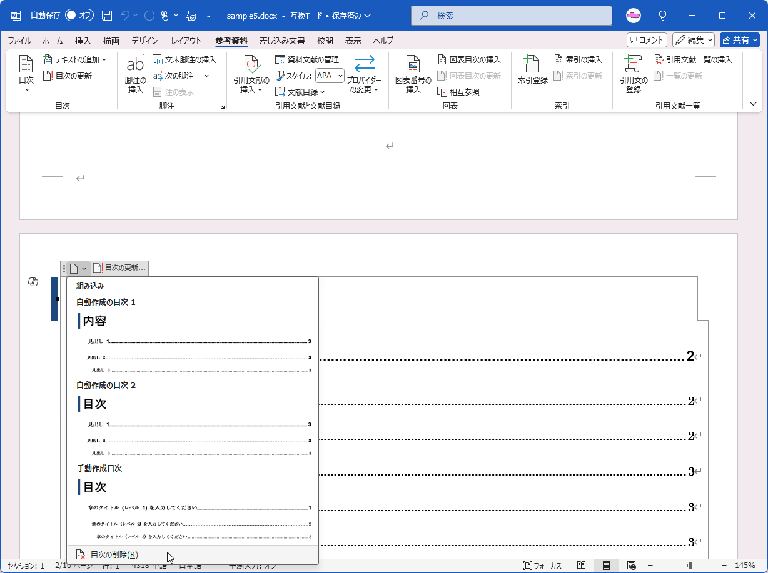The image size is (768, 573).
Task: Open customize quick access toolbar dropdown
Action: pyautogui.click(x=208, y=15)
